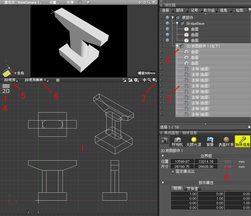Switch to the 变换值 tab
Viewport: 251px width, 216px height.
click(192, 188)
